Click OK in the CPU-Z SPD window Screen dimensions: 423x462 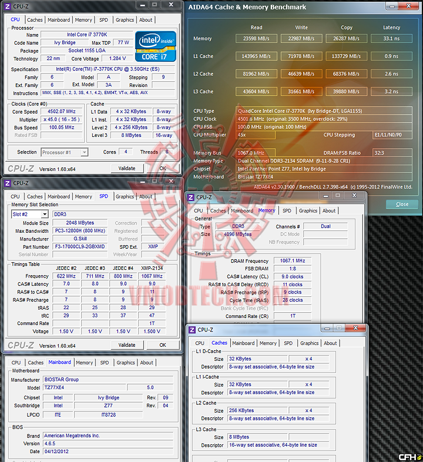click(163, 344)
